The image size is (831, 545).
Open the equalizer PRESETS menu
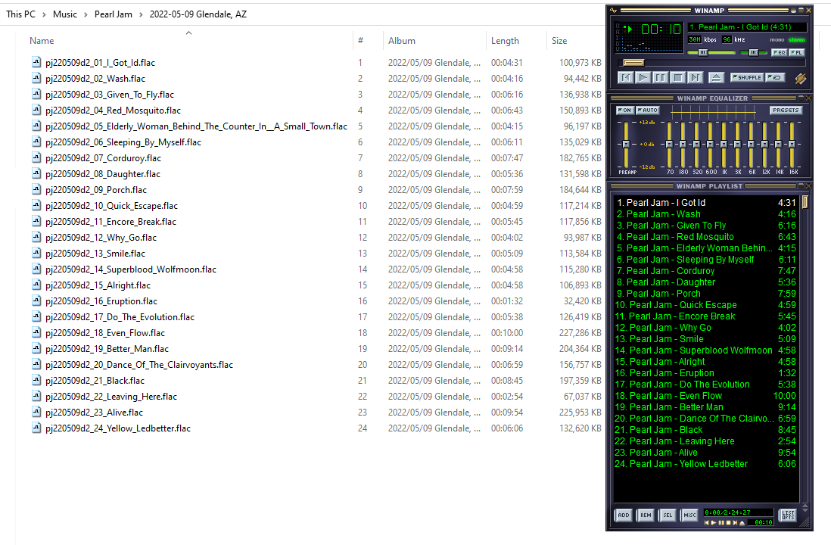(786, 111)
